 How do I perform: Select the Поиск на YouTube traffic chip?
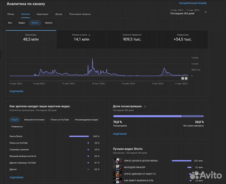click(60, 120)
